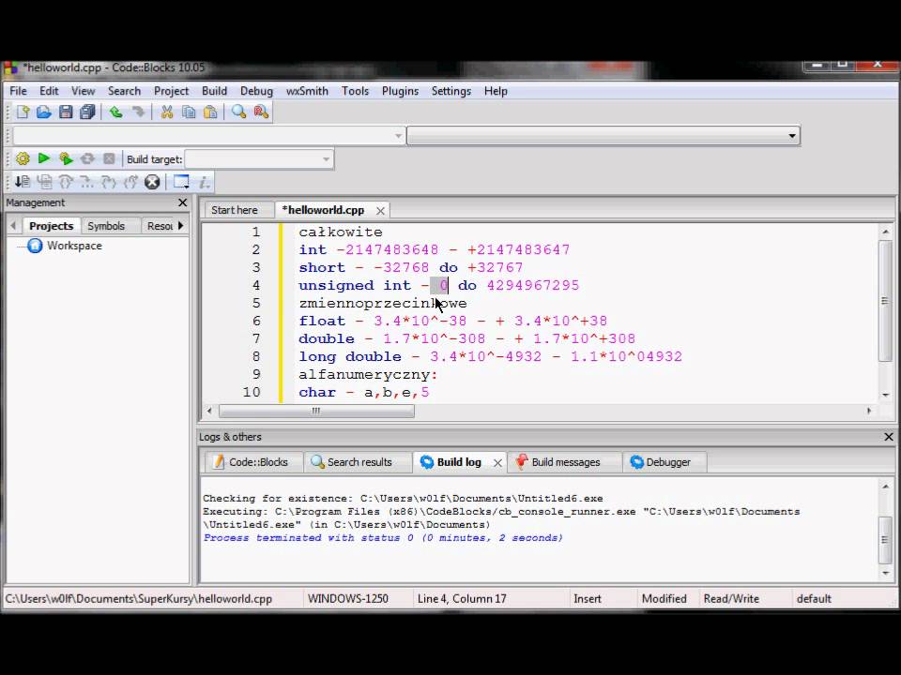Cut selection with the scissors icon
The height and width of the screenshot is (675, 901).
pos(167,112)
